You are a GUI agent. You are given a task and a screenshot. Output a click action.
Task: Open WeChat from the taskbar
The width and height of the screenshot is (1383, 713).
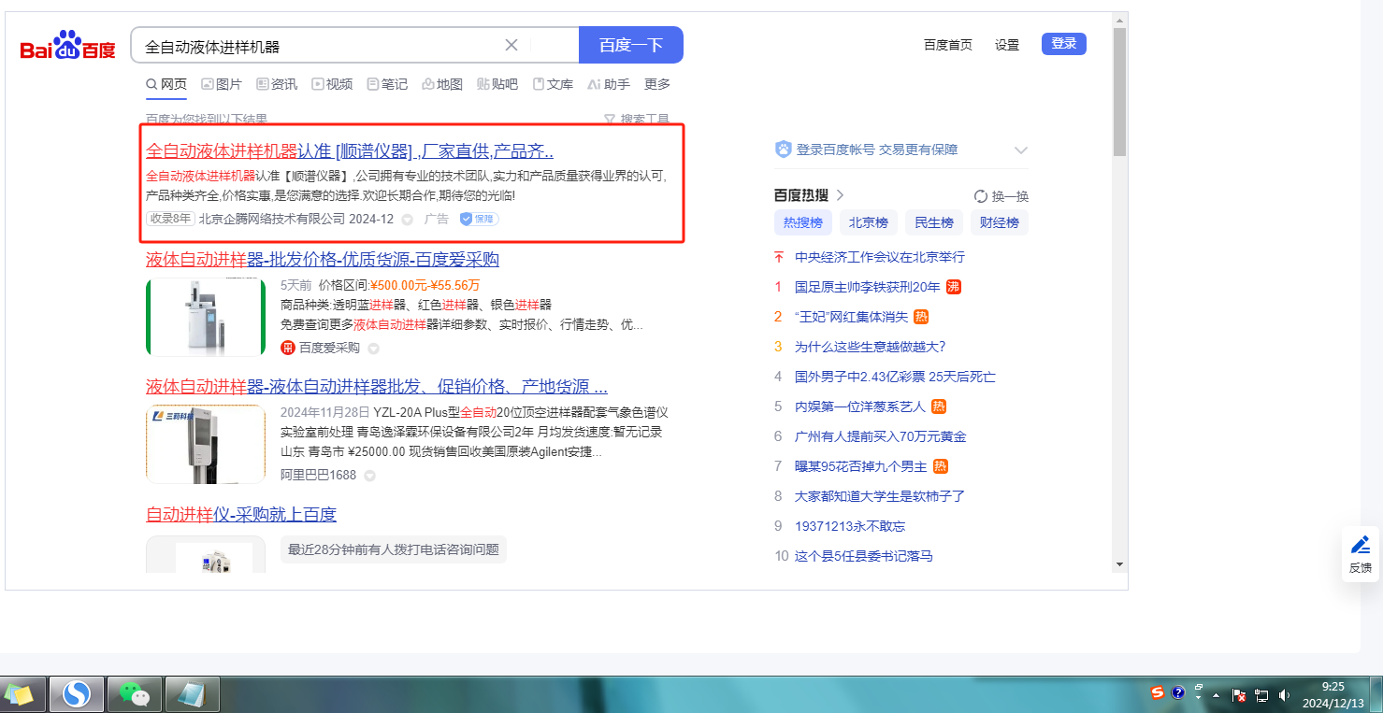pyautogui.click(x=135, y=694)
